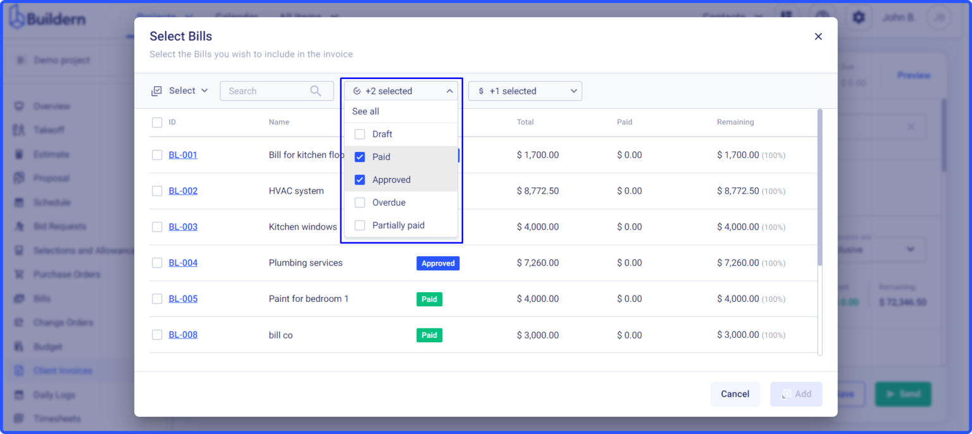Click the search magnifier icon in Search box

click(x=316, y=90)
